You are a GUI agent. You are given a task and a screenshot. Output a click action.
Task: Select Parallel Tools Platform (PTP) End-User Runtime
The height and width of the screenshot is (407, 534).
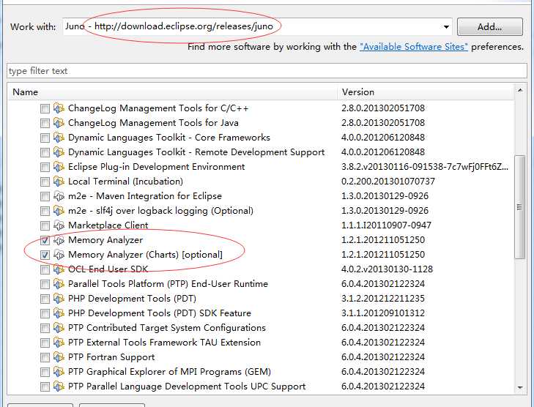pyautogui.click(x=168, y=284)
